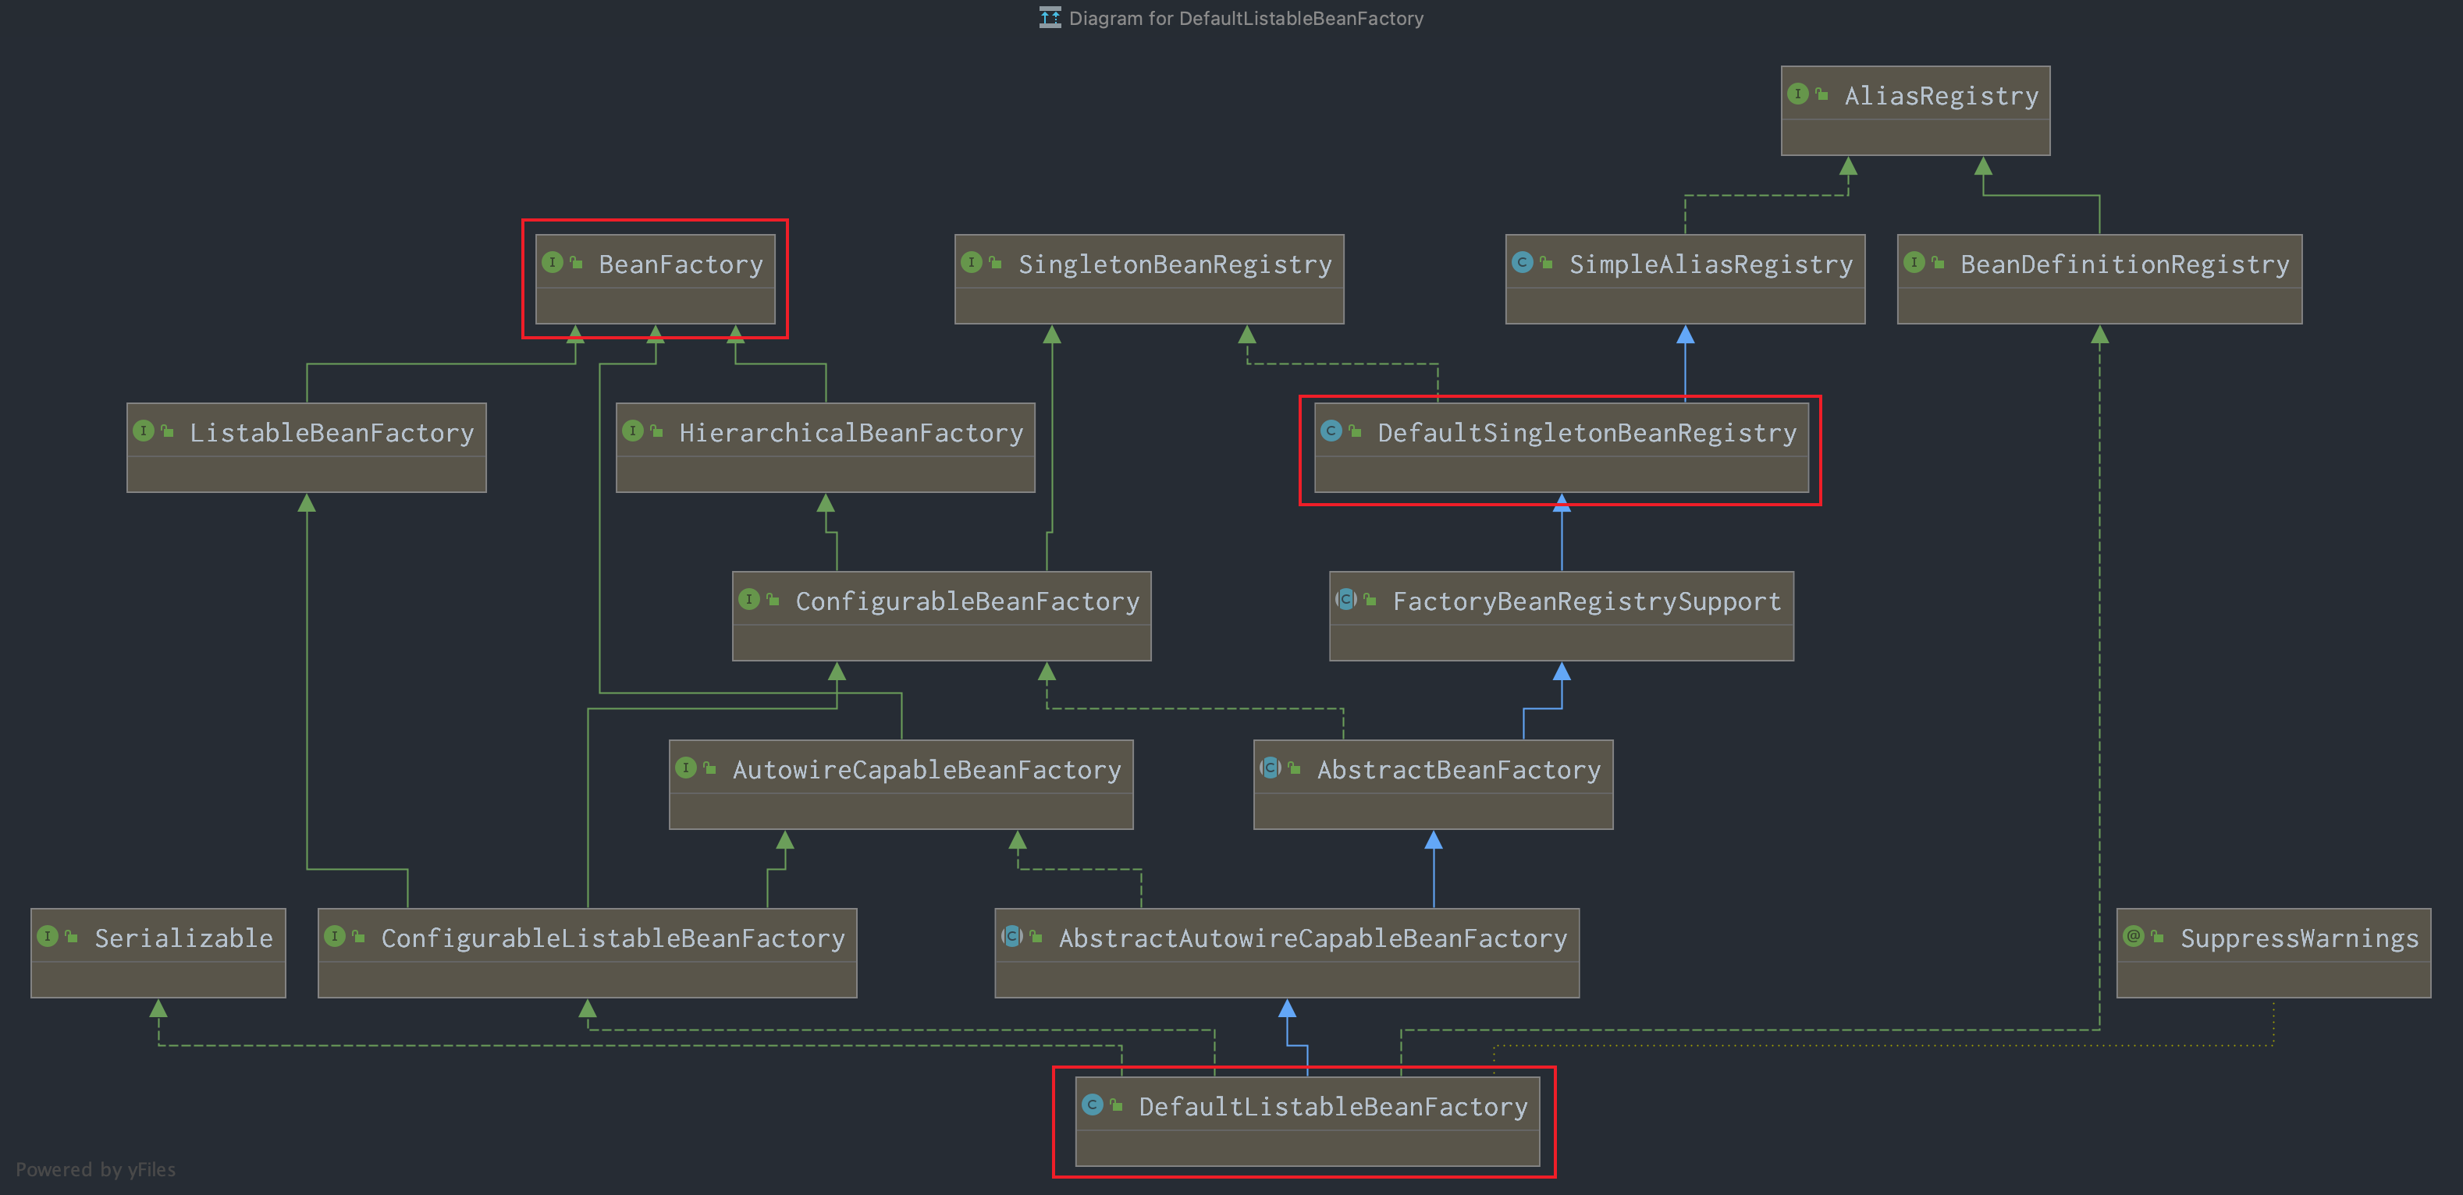Select the ListableBeanFactory node
This screenshot has width=2463, height=1195.
click(x=331, y=433)
